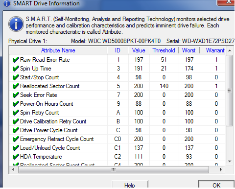Click the checkmark icon for Power-On Hours Count
The width and height of the screenshot is (235, 189).
tap(16, 104)
